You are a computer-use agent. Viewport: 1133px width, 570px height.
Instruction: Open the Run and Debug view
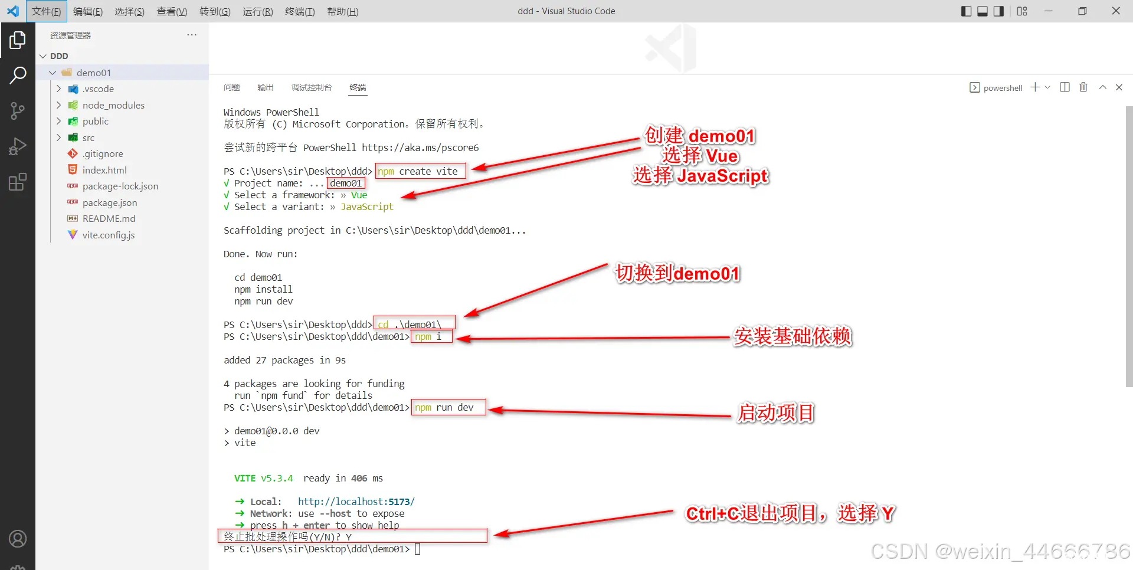click(x=18, y=146)
